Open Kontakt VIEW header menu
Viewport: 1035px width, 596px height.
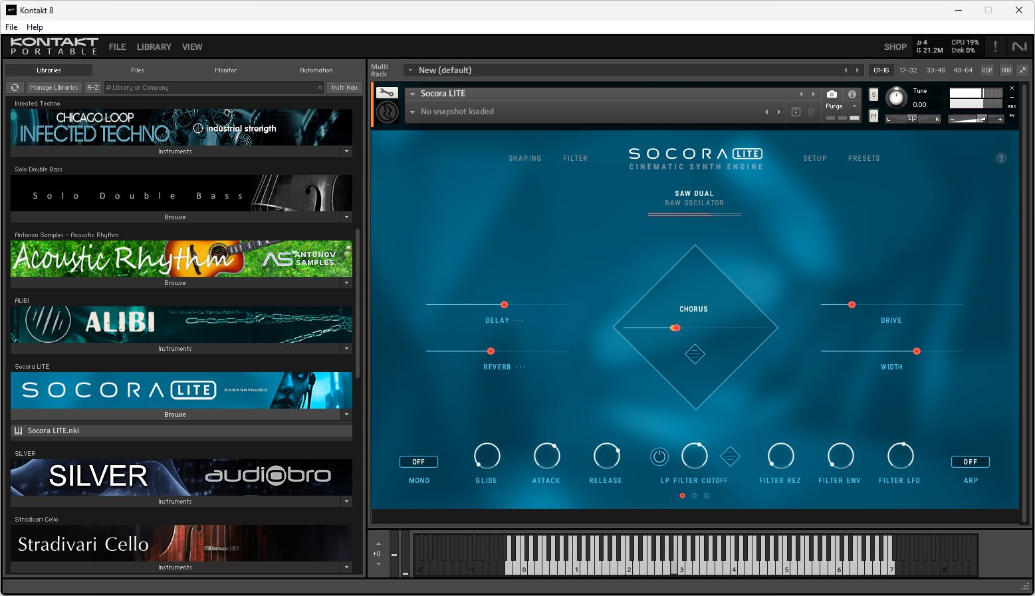[x=192, y=47]
